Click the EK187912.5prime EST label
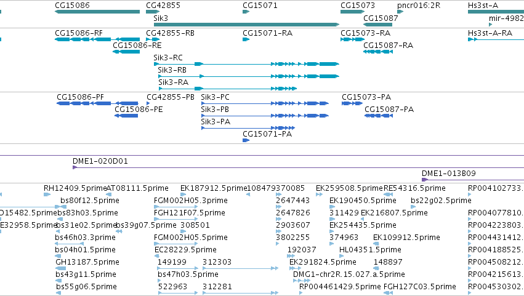 click(x=214, y=188)
